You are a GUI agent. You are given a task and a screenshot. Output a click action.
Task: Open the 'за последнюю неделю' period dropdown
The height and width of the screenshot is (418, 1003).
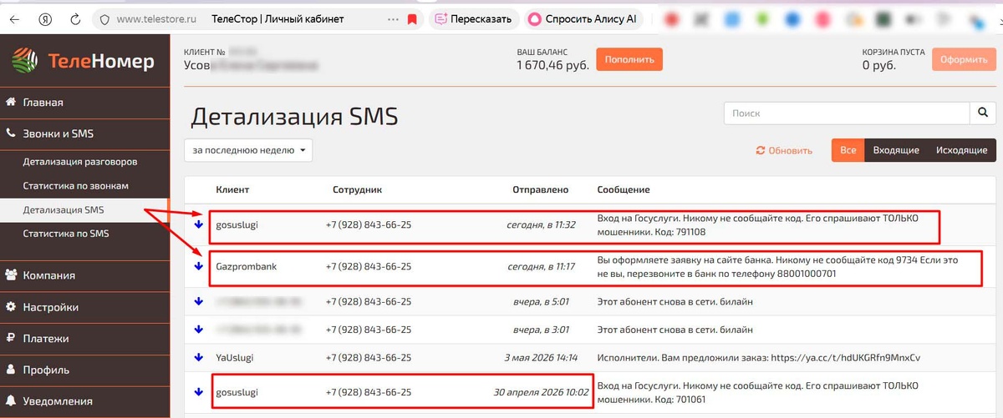pos(248,150)
